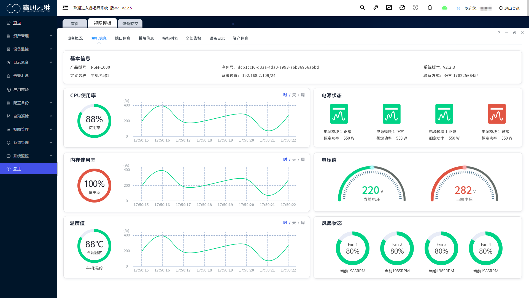The height and width of the screenshot is (298, 529).
Task: Expand the 自动巡检 menu chevron
Action: point(51,116)
